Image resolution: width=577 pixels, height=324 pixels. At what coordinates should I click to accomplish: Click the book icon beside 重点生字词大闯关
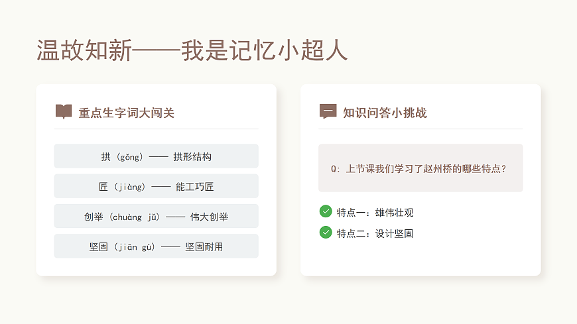point(64,111)
